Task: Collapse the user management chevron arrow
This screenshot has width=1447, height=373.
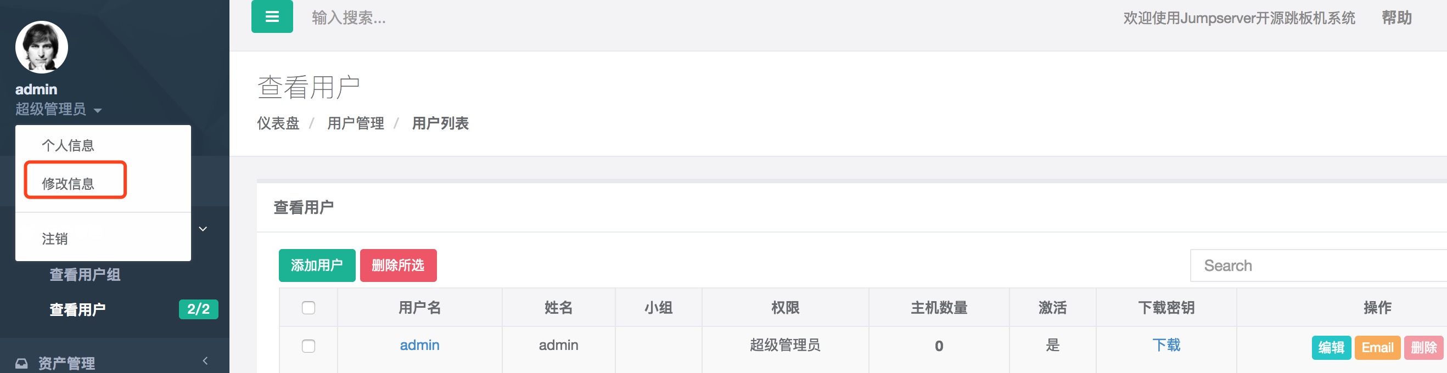Action: 203,229
